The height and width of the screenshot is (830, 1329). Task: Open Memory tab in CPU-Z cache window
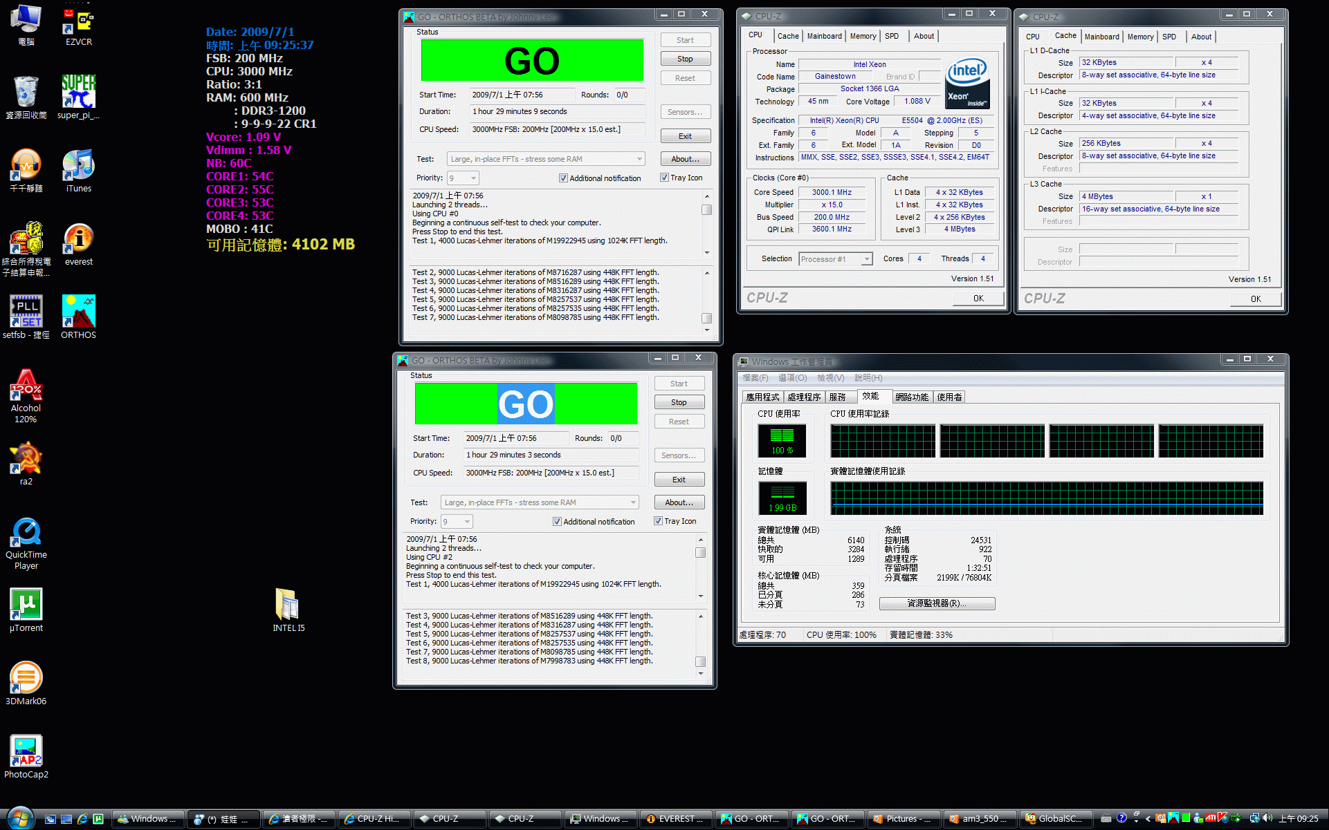1140,37
